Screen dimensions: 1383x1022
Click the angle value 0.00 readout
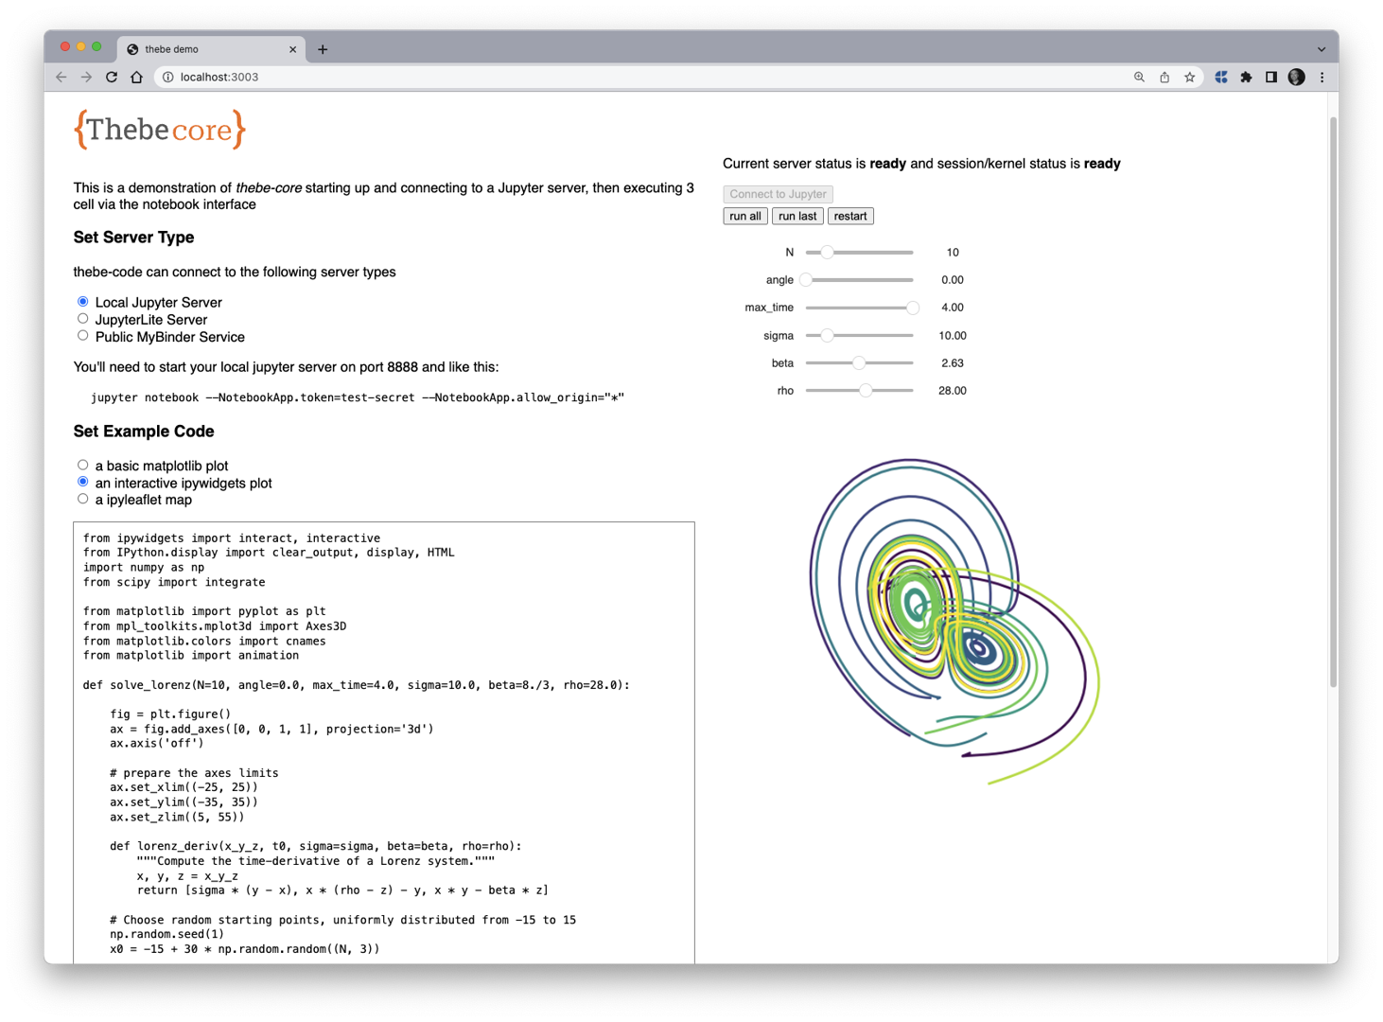[x=953, y=280]
